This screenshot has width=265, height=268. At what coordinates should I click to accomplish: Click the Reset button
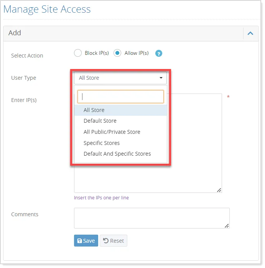(x=114, y=241)
